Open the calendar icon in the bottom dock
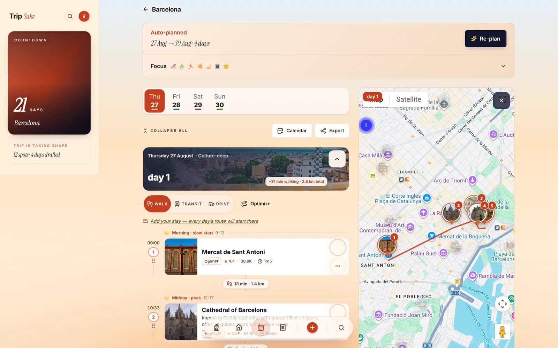Screen dimensions: 558x348 [x=261, y=327]
